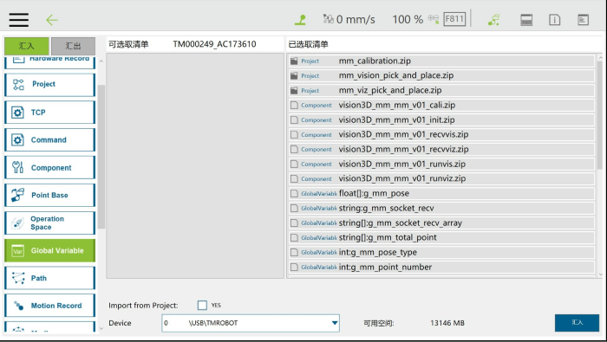Screen dimensions: 607x342
Task: Click the selected list scrollbar thumb
Action: (600, 115)
